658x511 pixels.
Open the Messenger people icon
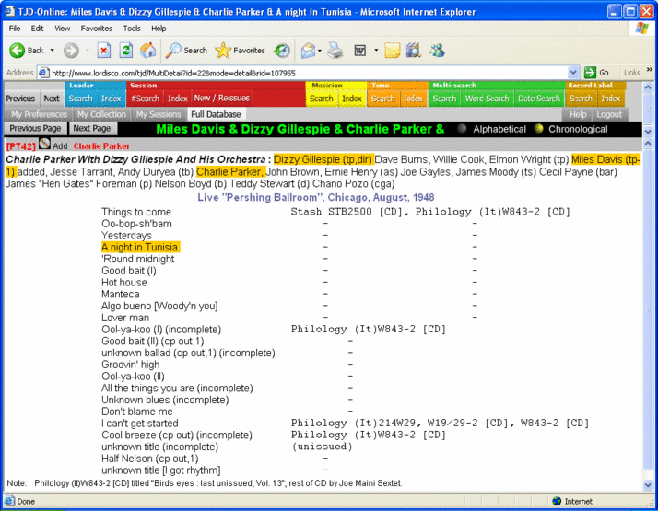437,51
